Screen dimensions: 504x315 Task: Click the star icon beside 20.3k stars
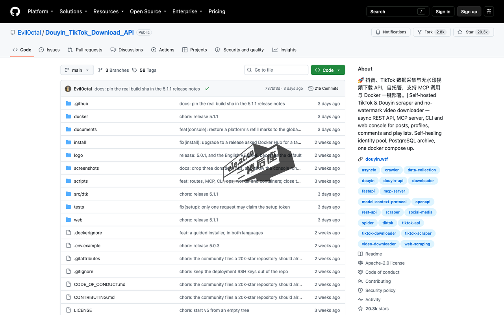(x=360, y=309)
